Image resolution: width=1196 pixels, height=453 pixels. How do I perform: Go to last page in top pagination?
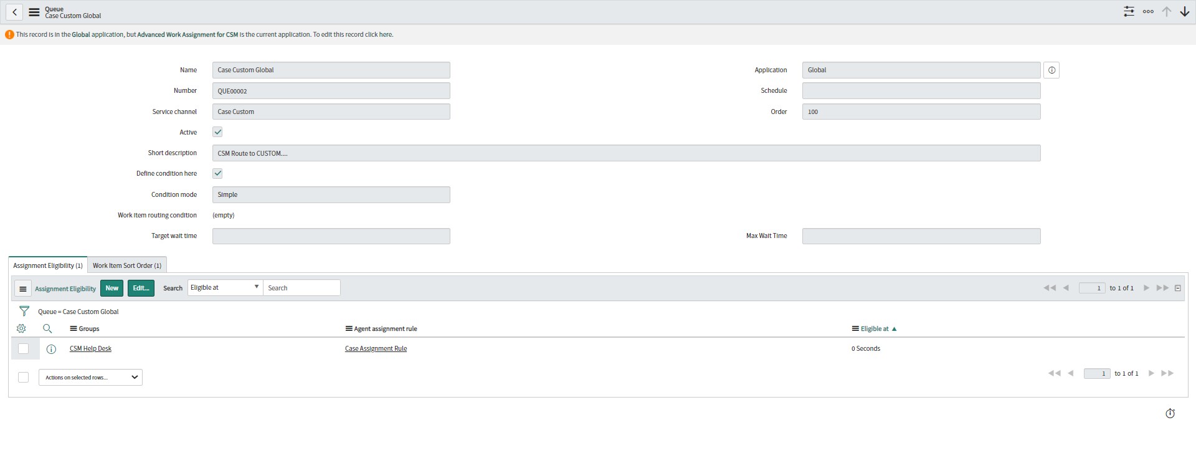point(1162,288)
